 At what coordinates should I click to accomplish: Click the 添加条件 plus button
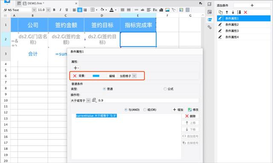click(252, 6)
